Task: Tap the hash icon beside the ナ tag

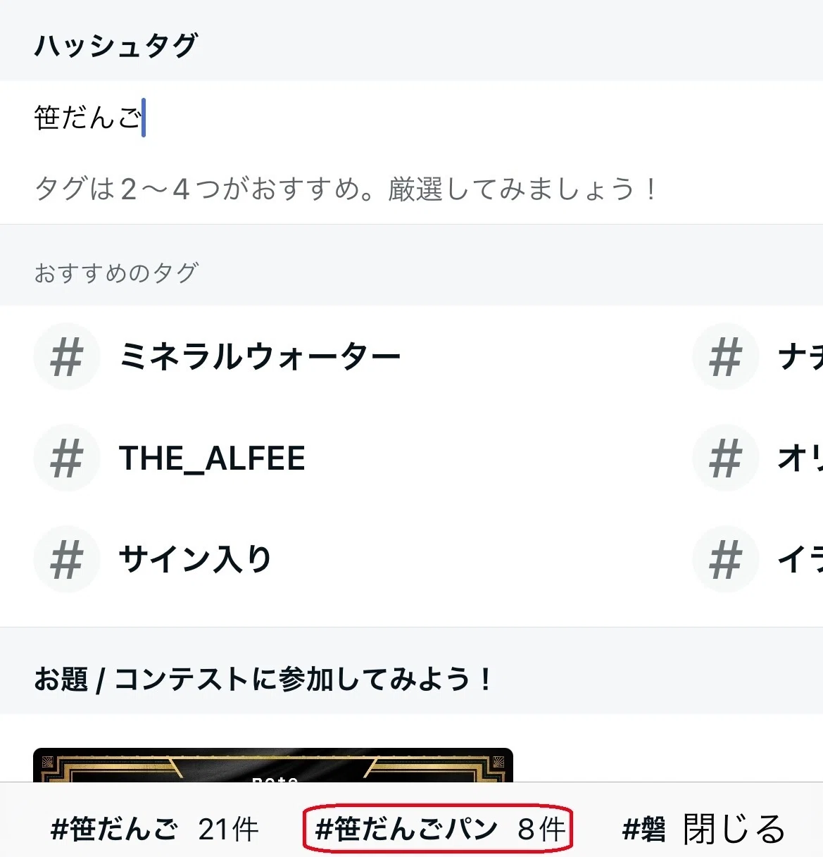Action: click(725, 356)
